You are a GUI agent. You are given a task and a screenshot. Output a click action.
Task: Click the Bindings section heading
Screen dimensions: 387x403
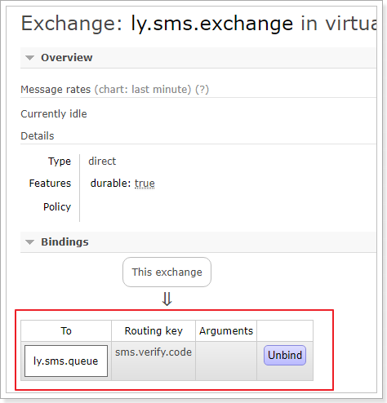point(64,242)
